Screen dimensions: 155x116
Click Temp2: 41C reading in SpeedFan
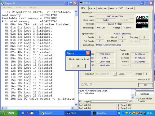coord(126,108)
